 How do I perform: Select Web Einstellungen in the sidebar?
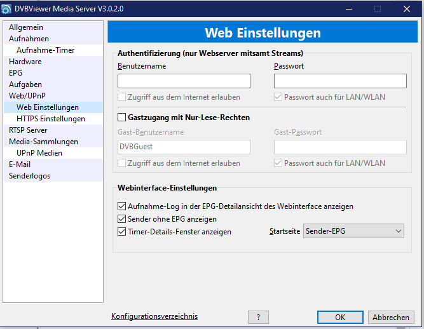[x=53, y=107]
